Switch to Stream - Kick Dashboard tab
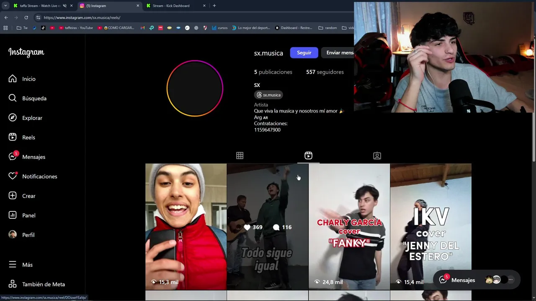 171,6
